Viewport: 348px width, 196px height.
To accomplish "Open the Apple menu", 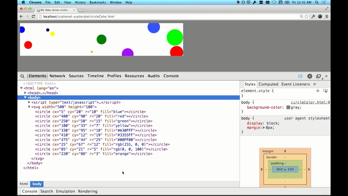I will point(23,2).
